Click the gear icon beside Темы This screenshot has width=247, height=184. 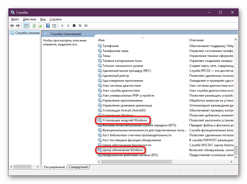(x=100, y=56)
